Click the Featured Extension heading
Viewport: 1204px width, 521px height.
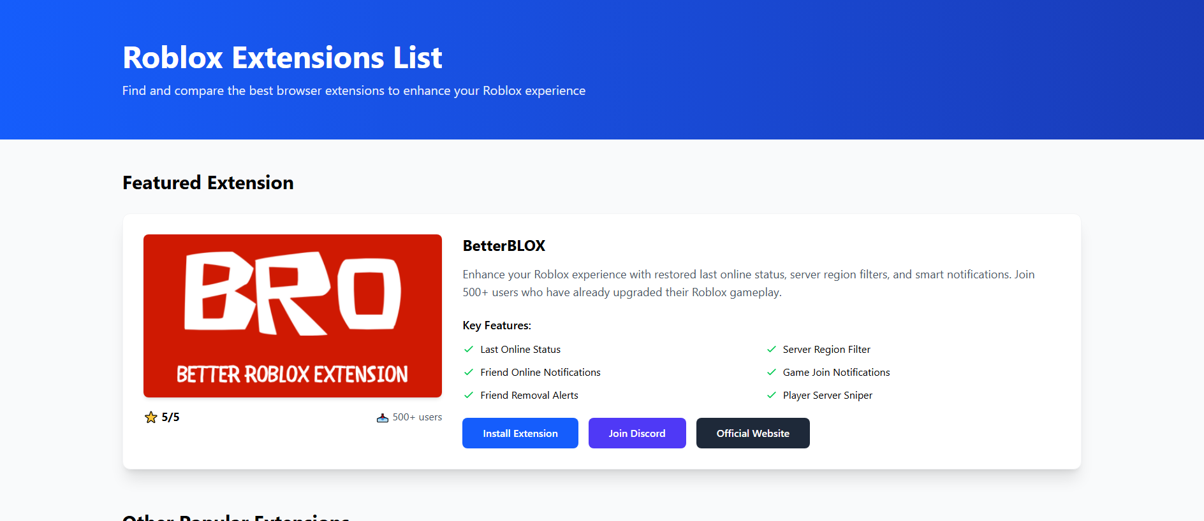click(x=208, y=183)
